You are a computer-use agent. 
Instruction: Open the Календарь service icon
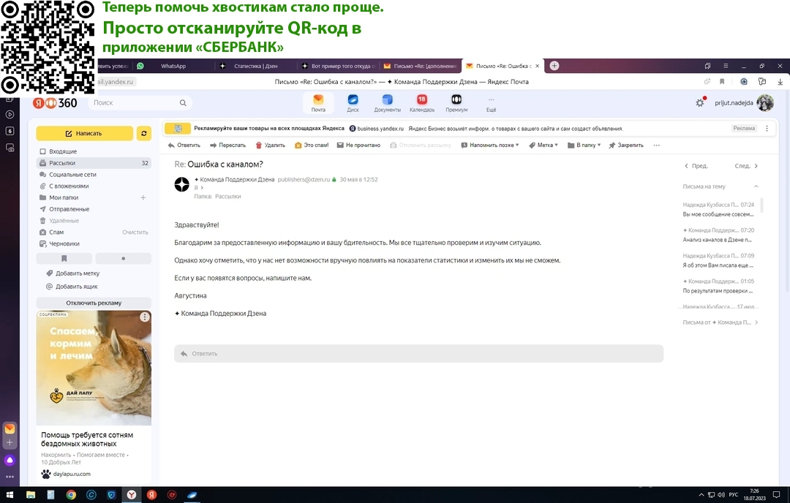coord(422,102)
